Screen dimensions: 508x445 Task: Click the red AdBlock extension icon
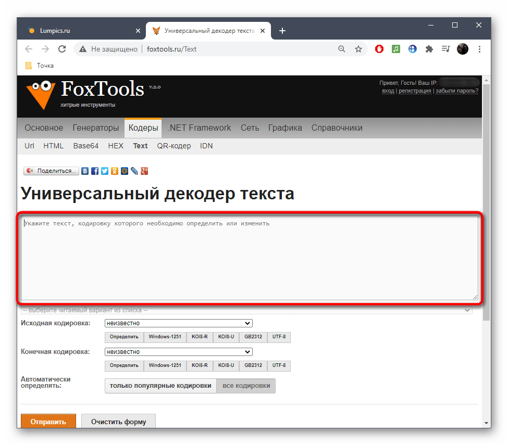380,49
